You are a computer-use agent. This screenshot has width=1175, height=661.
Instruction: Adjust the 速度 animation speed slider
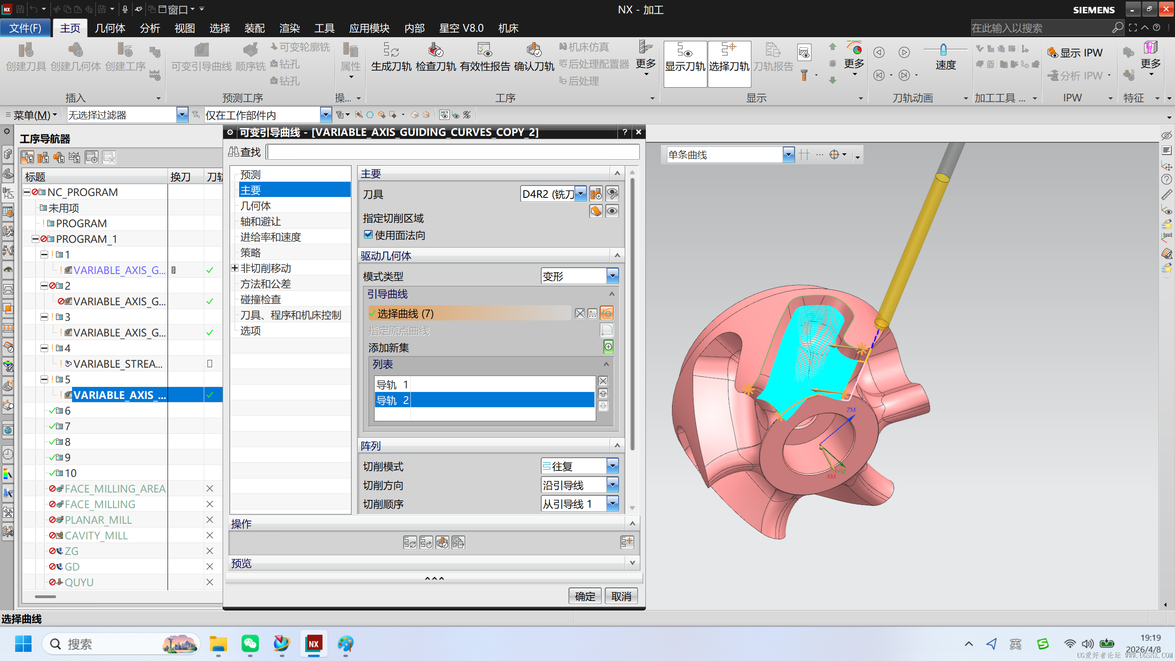(x=943, y=49)
